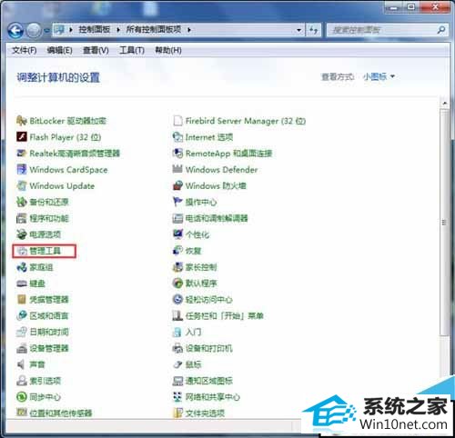Open the Windows 防火墙 firewall icon
This screenshot has width=455, height=438.
point(177,185)
